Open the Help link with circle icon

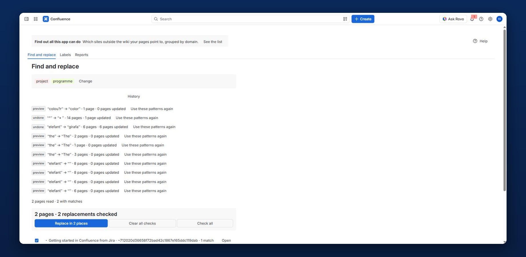480,41
